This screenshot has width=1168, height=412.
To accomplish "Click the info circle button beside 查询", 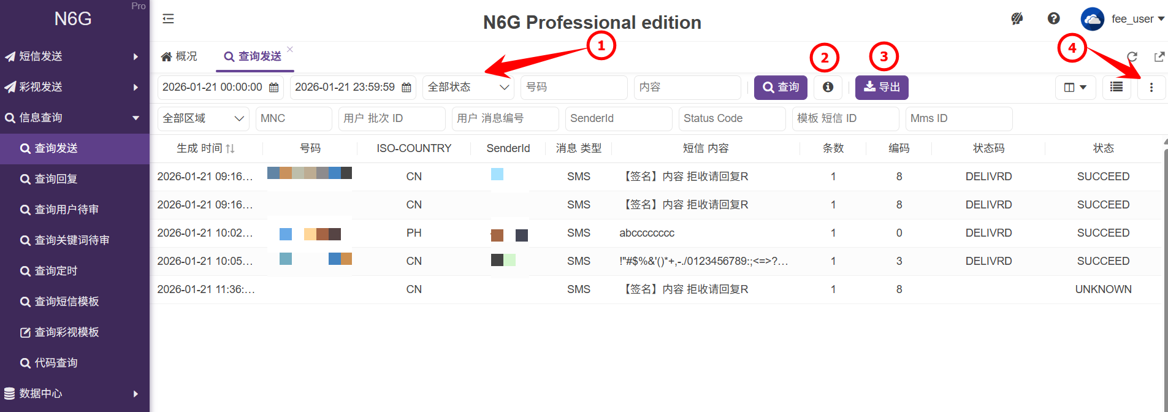I will [828, 87].
